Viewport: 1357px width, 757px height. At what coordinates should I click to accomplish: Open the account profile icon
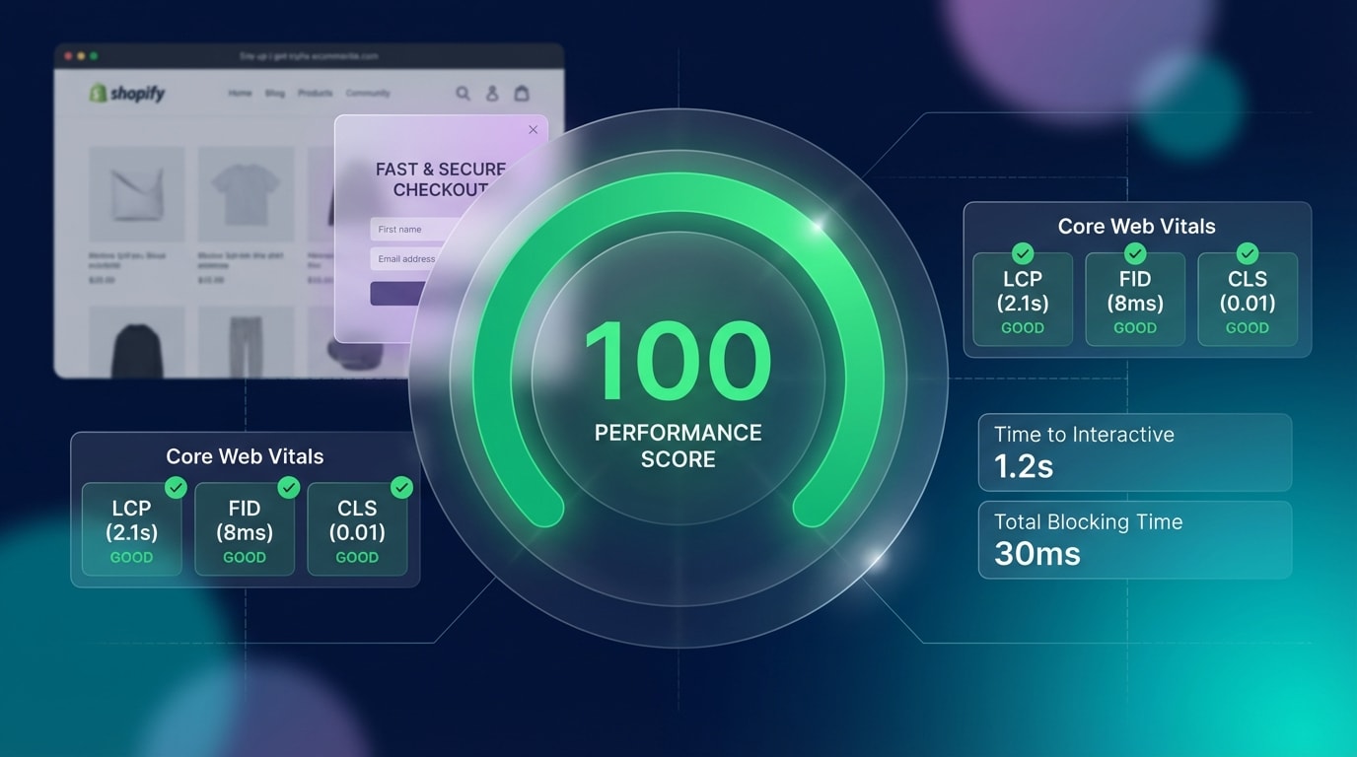coord(491,93)
